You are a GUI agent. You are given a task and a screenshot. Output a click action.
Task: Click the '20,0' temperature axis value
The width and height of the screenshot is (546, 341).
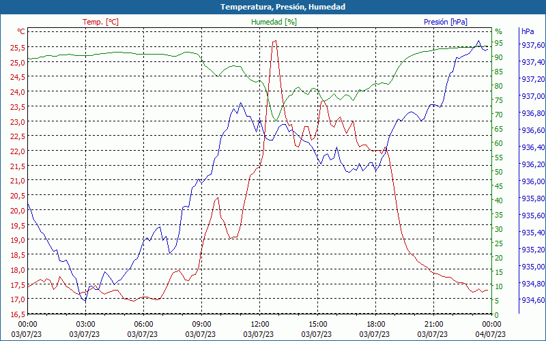coord(18,211)
